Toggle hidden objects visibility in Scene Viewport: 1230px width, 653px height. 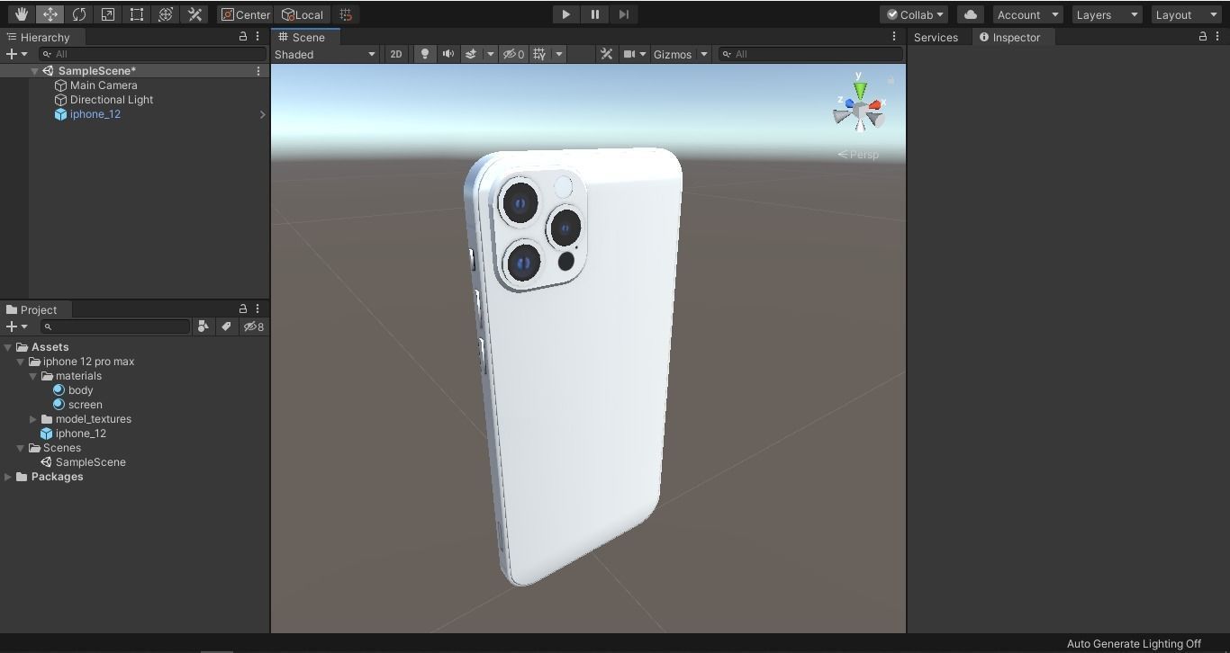click(x=513, y=54)
